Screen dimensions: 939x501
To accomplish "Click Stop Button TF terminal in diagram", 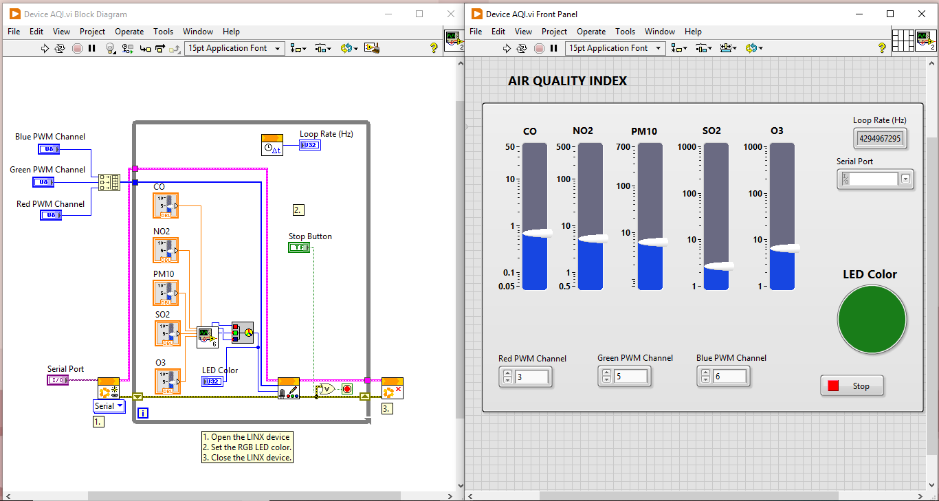I will [299, 247].
